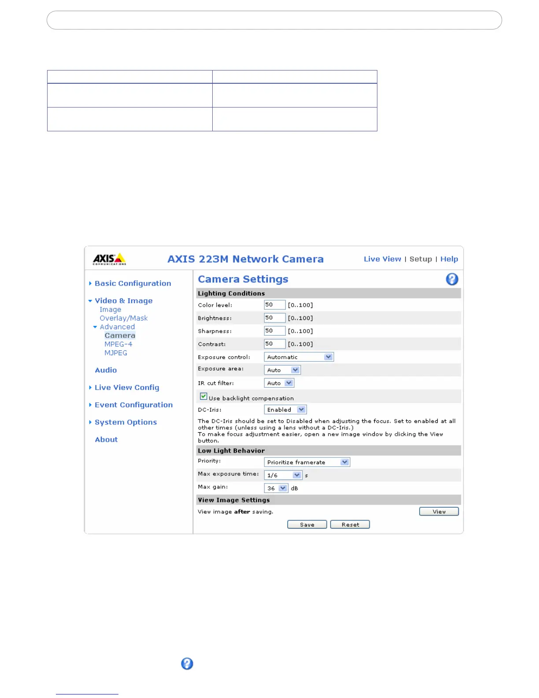539x698 pixels.
Task: Click the Save button
Action: click(x=307, y=524)
